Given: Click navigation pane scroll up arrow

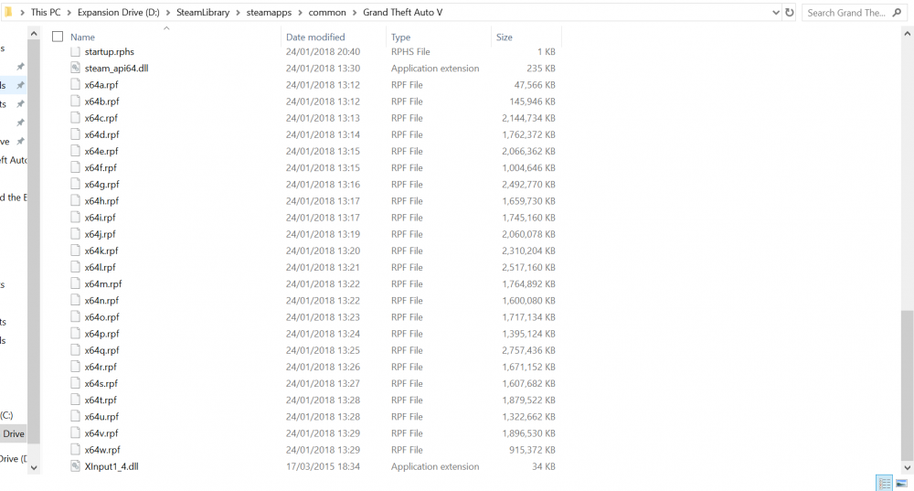Looking at the screenshot, I should (x=34, y=34).
